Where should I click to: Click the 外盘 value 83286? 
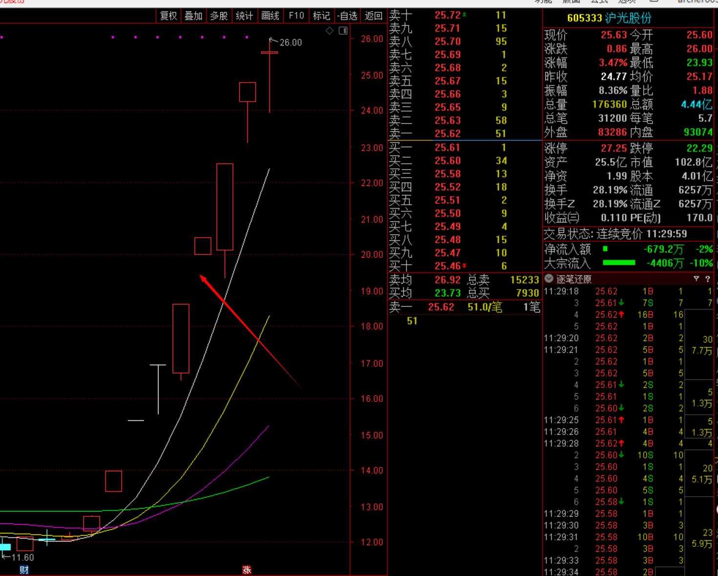[613, 132]
